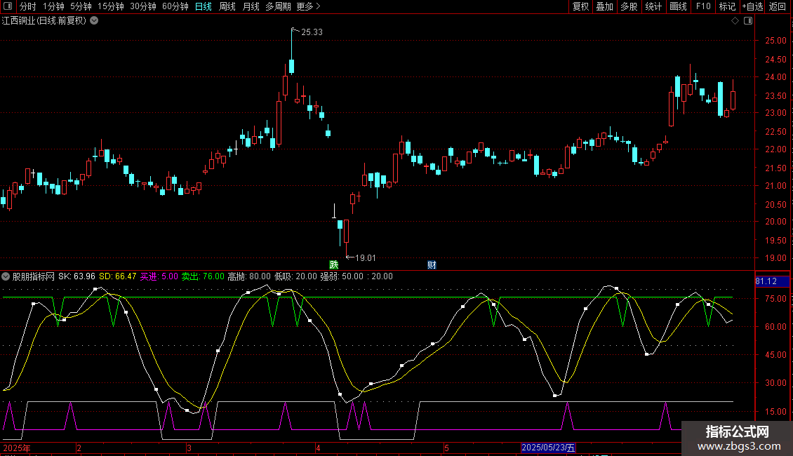Switch to 分时 intraday view

(27, 6)
